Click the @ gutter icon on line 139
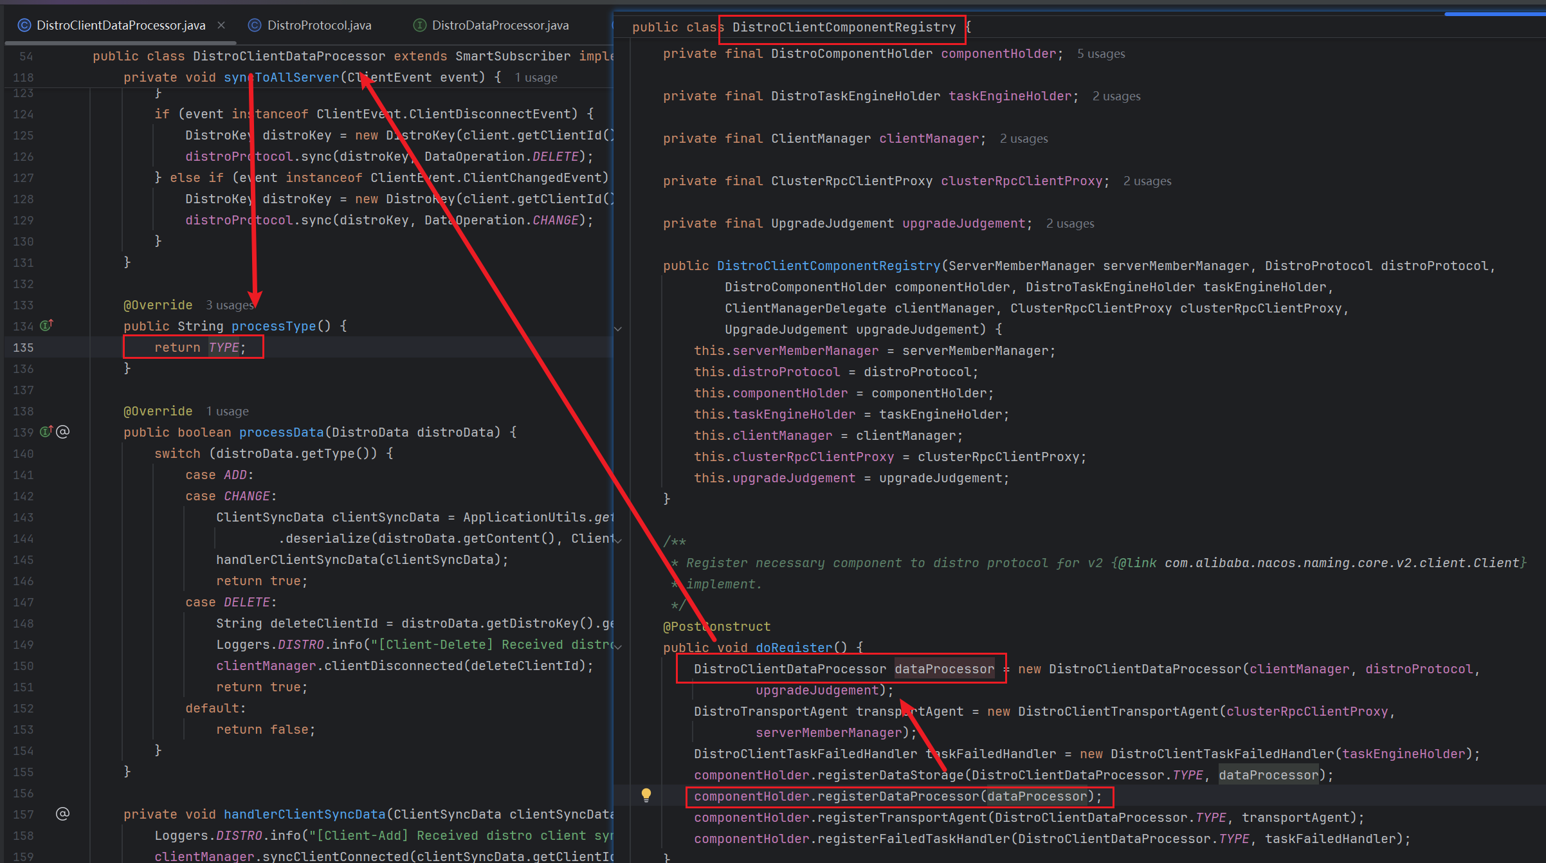1546x863 pixels. (x=63, y=431)
